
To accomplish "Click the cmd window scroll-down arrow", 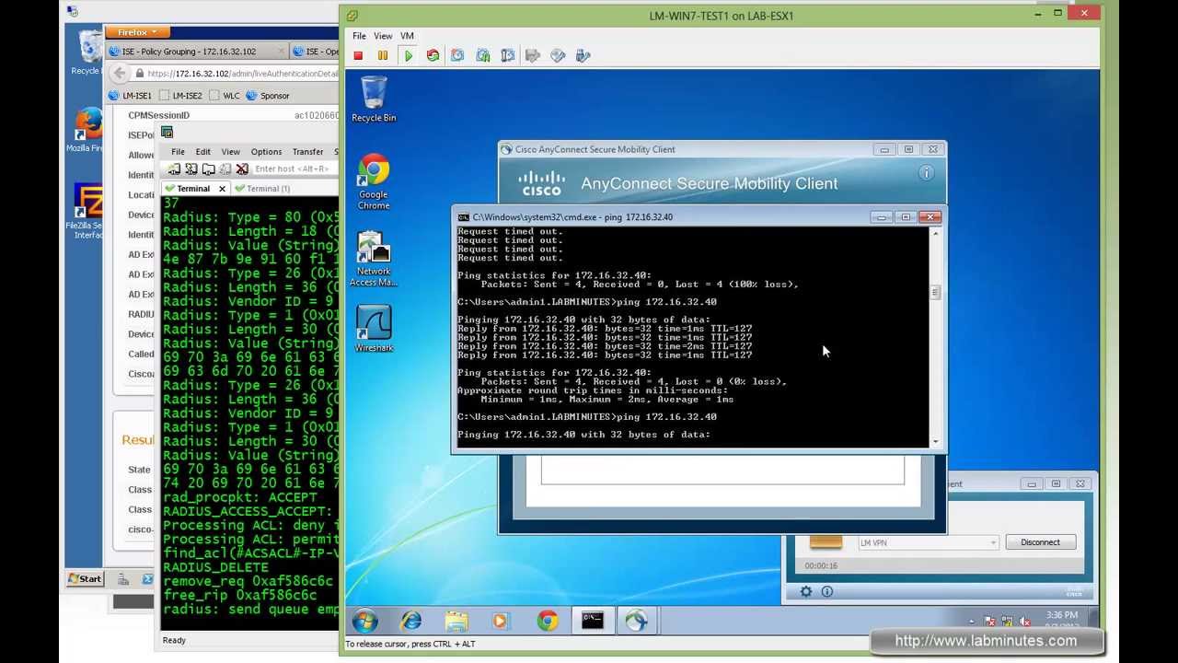I will point(936,442).
